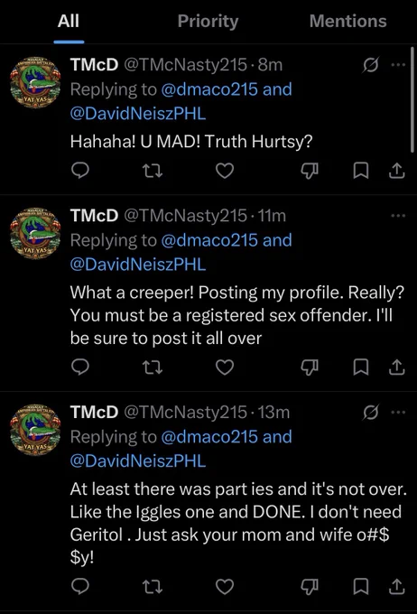The image size is (417, 614).
Task: Open TMcD avatar on the 13m tweet
Action: (x=35, y=430)
